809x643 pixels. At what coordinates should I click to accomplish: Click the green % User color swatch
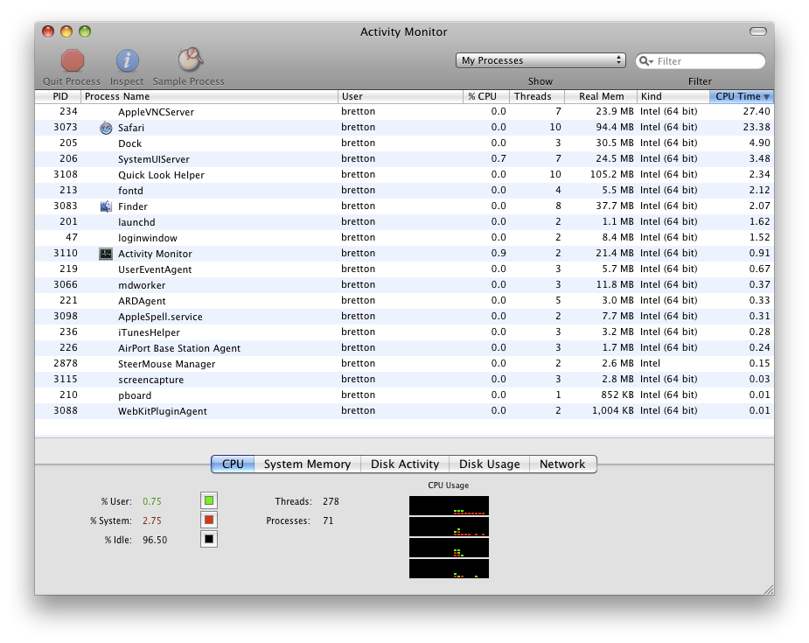[209, 500]
